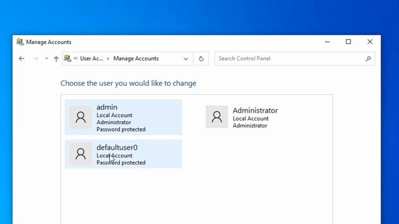Click 'Password protected' under admin
This screenshot has width=399, height=224.
121,129
